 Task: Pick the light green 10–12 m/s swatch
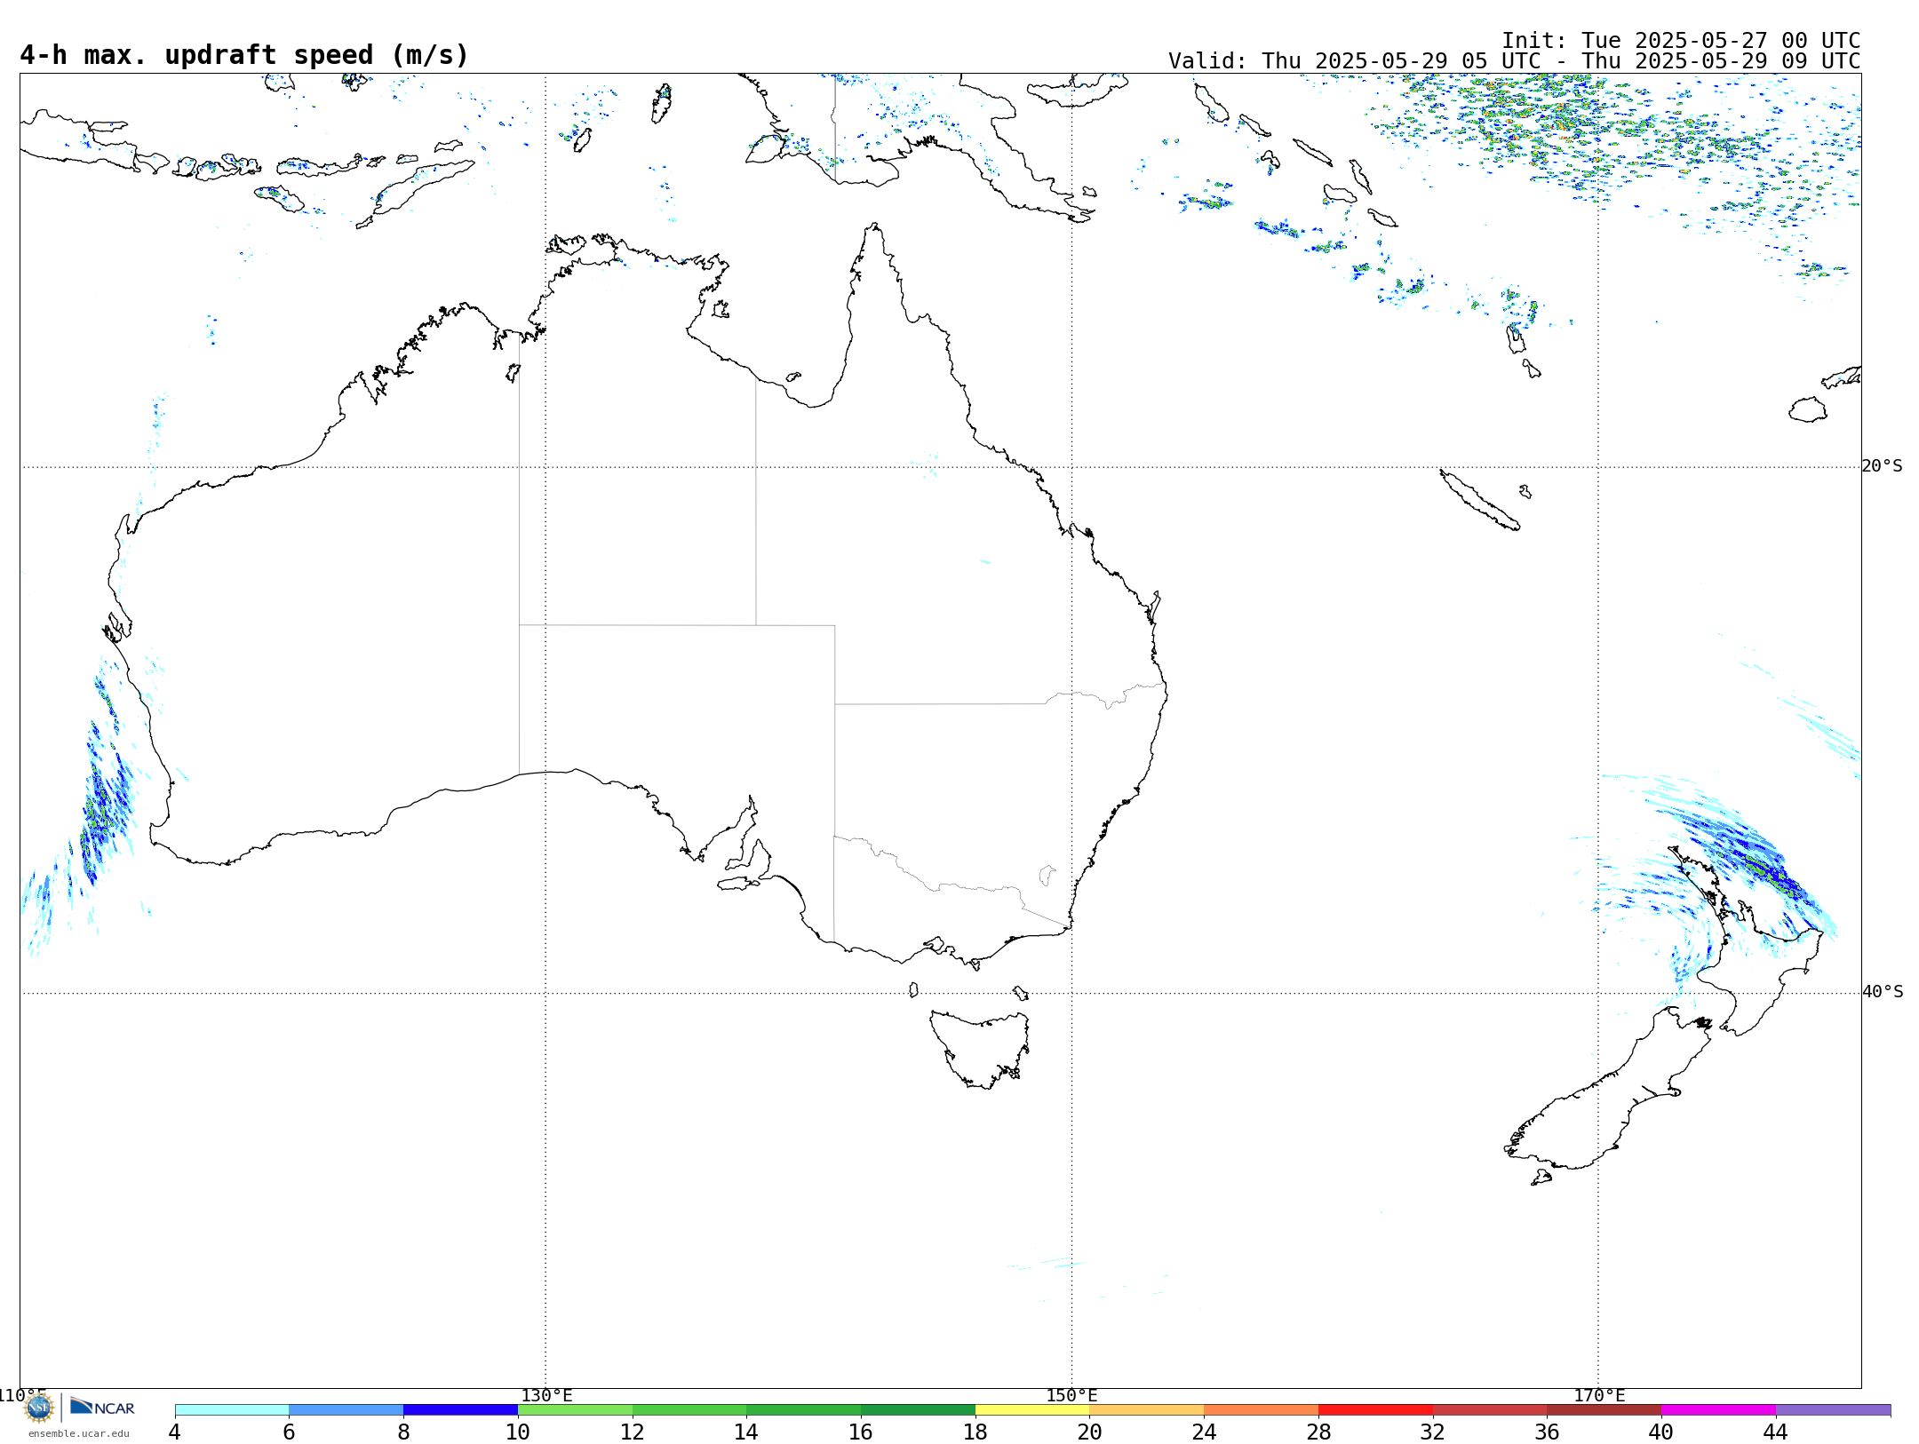(575, 1410)
